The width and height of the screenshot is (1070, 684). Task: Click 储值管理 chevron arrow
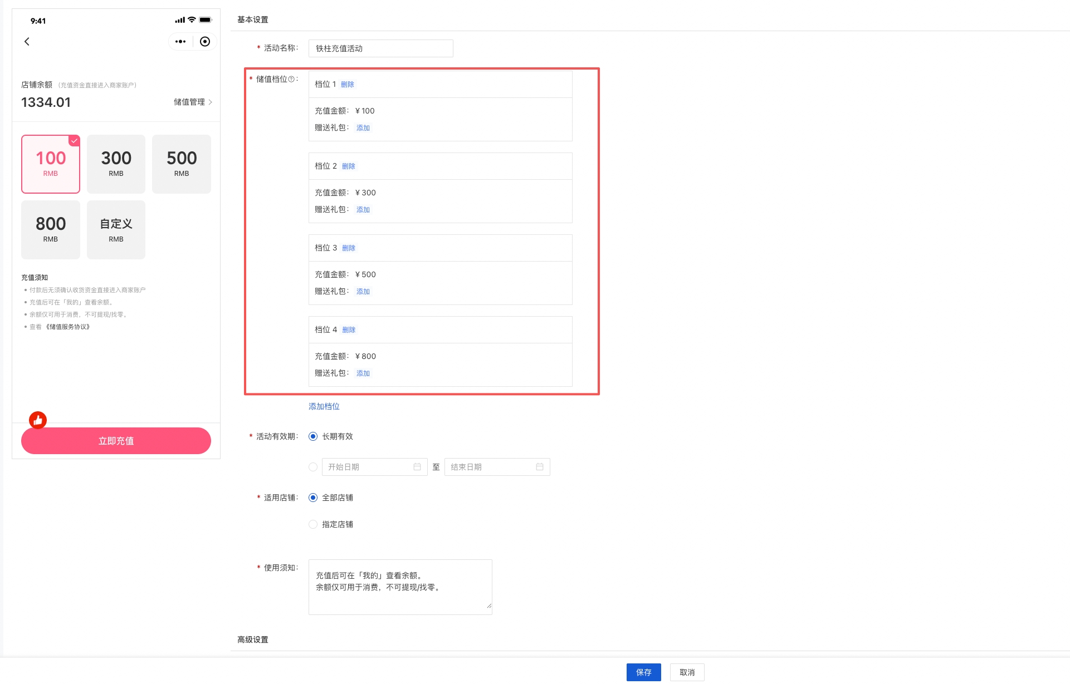210,102
